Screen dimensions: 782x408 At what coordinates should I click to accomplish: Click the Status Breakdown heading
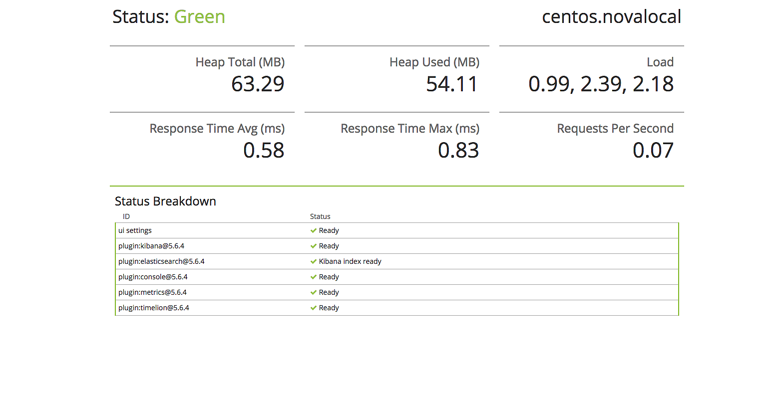(x=165, y=201)
